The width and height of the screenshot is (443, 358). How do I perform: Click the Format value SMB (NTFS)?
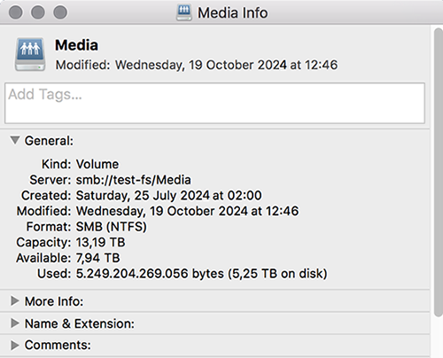coord(112,227)
